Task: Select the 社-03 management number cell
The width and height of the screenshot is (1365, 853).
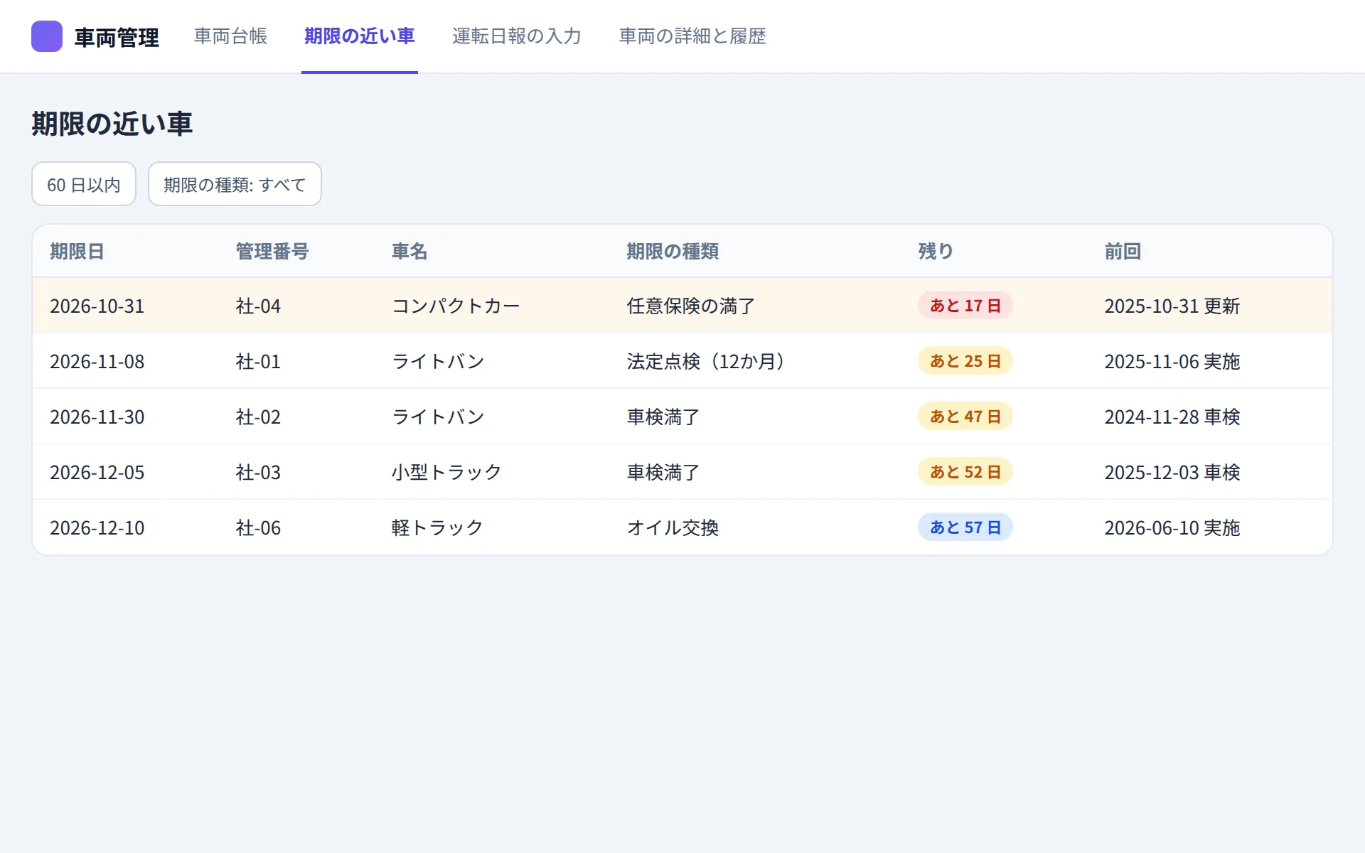Action: pos(258,472)
